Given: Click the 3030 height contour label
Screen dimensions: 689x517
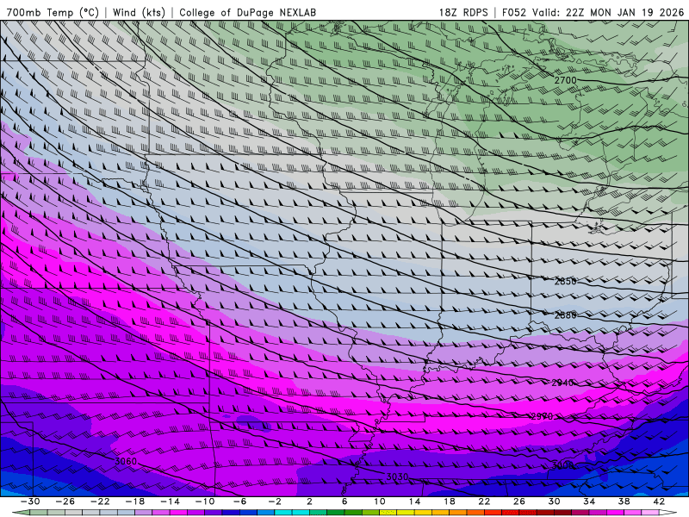Looking at the screenshot, I should pos(397,477).
